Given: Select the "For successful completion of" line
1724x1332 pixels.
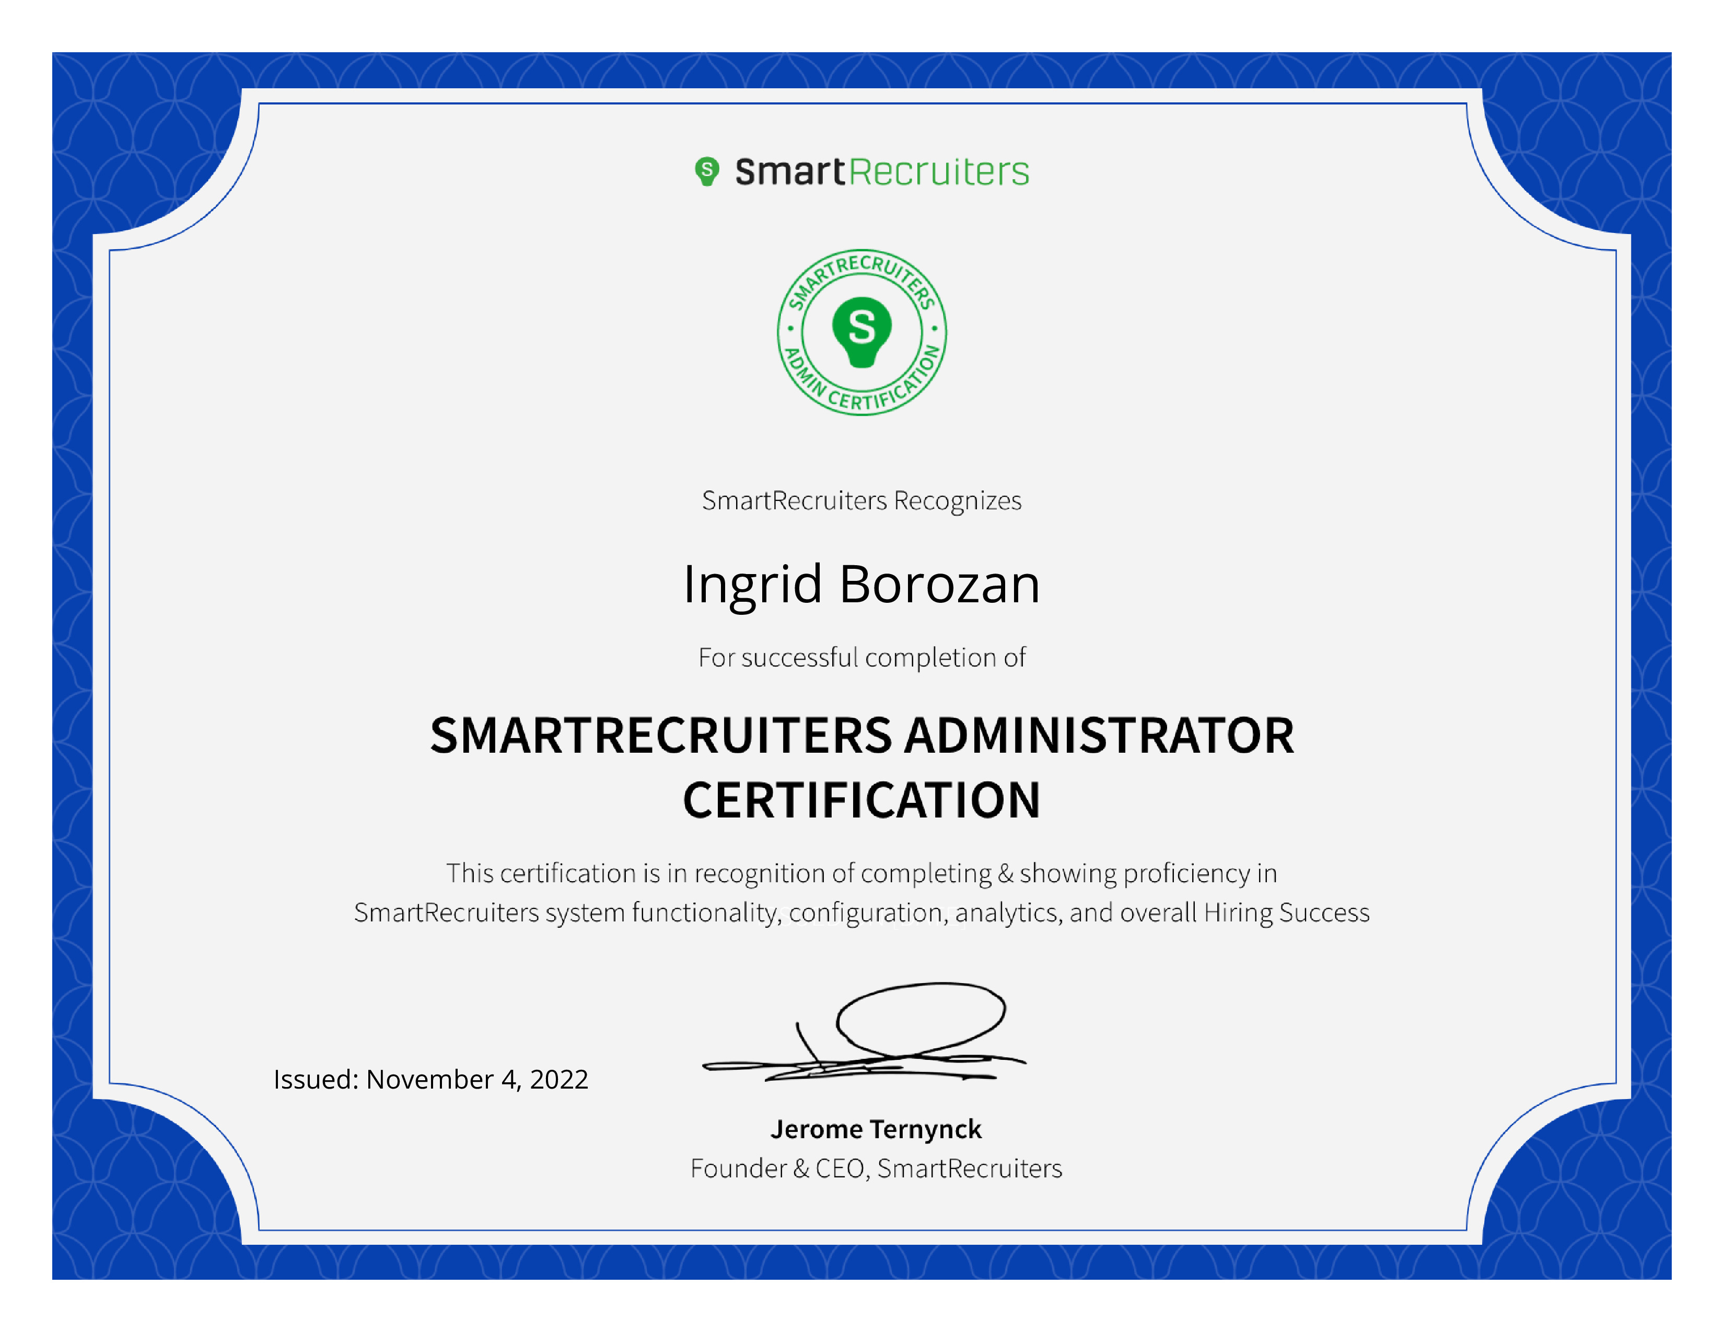Looking at the screenshot, I should tap(862, 657).
